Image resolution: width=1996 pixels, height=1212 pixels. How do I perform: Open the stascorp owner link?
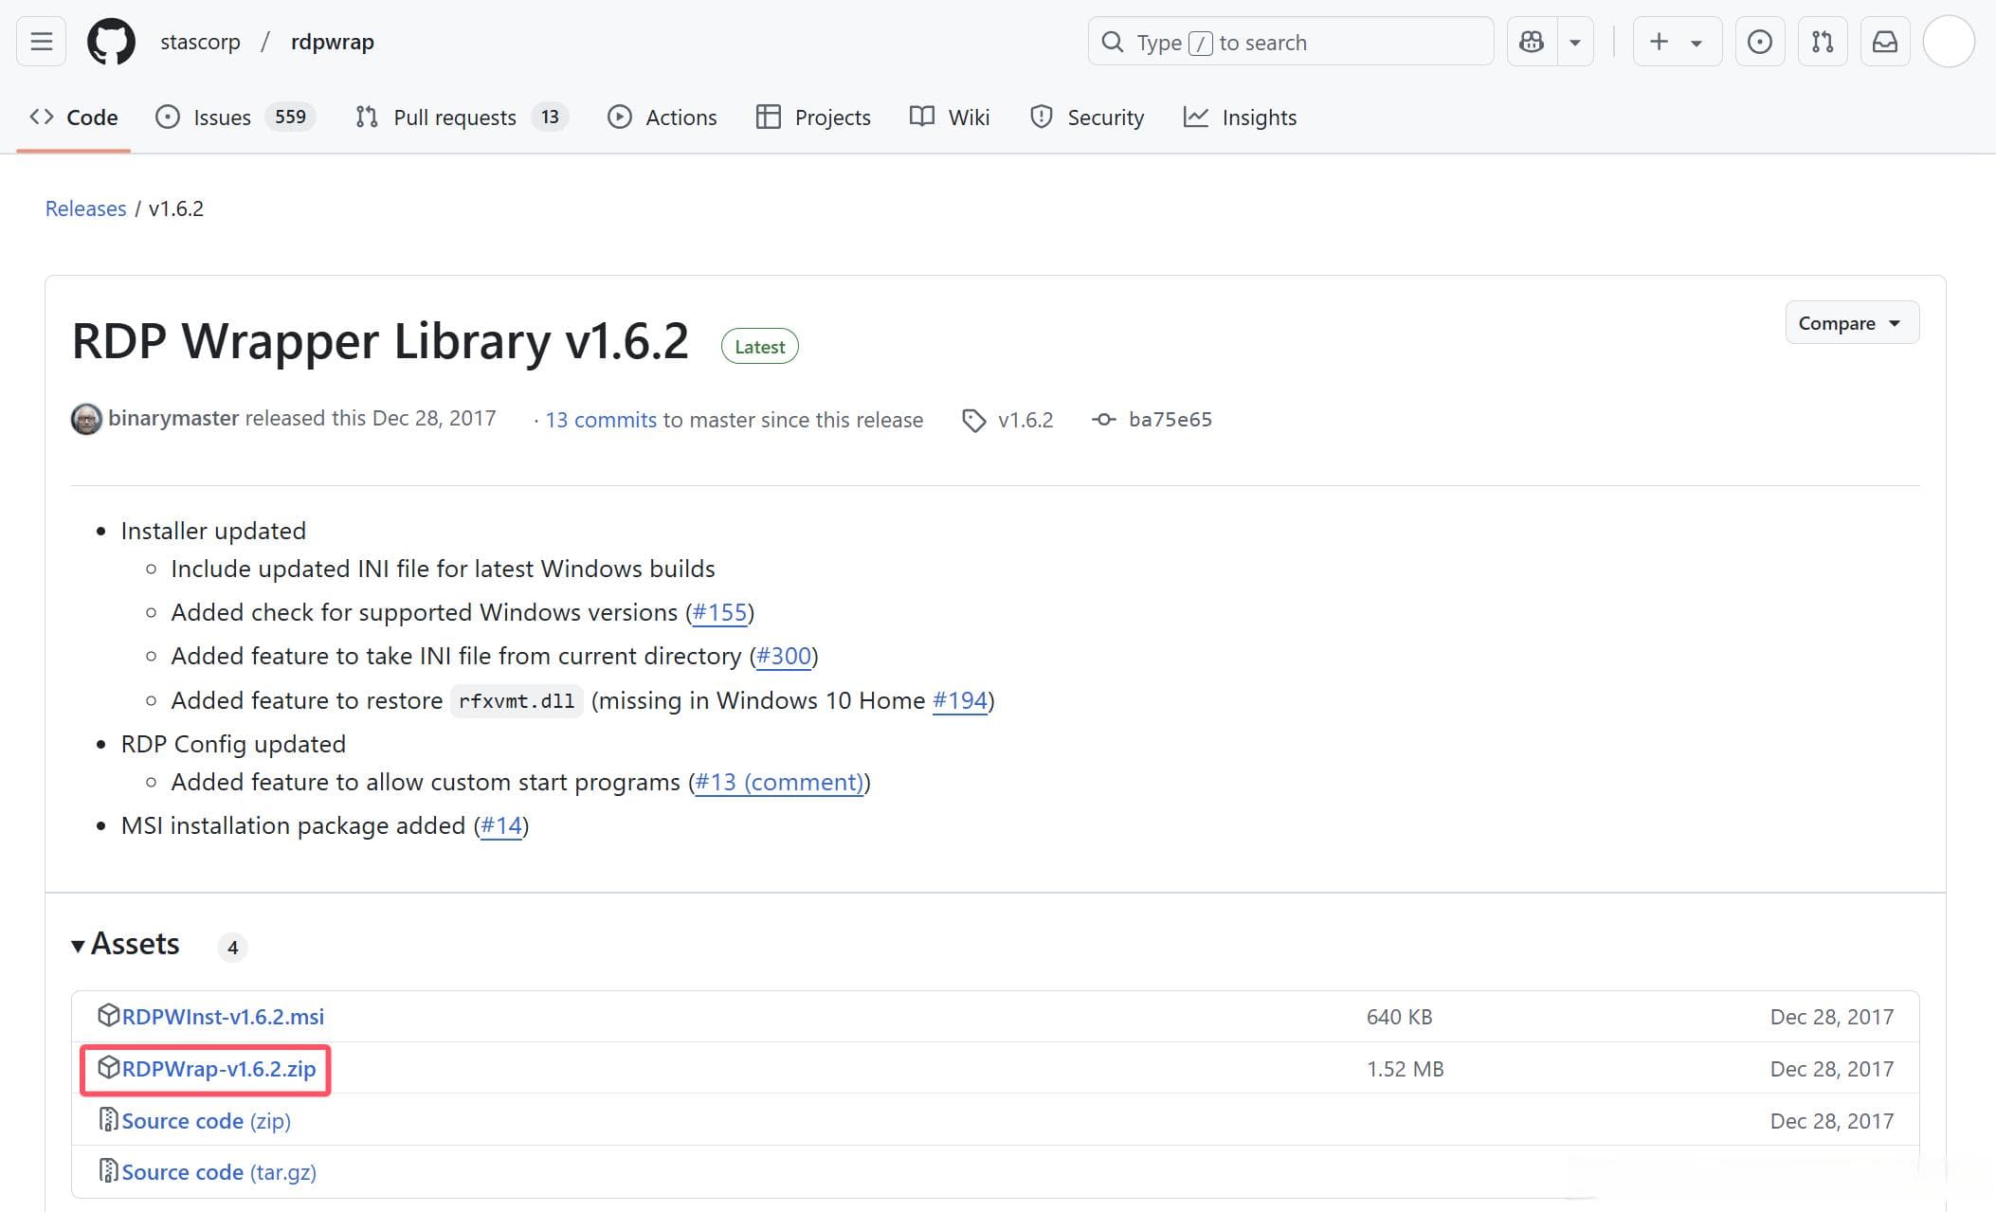200,42
